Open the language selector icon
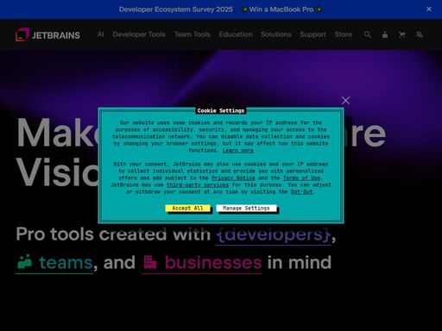Image resolution: width=442 pixels, height=331 pixels. tap(420, 34)
